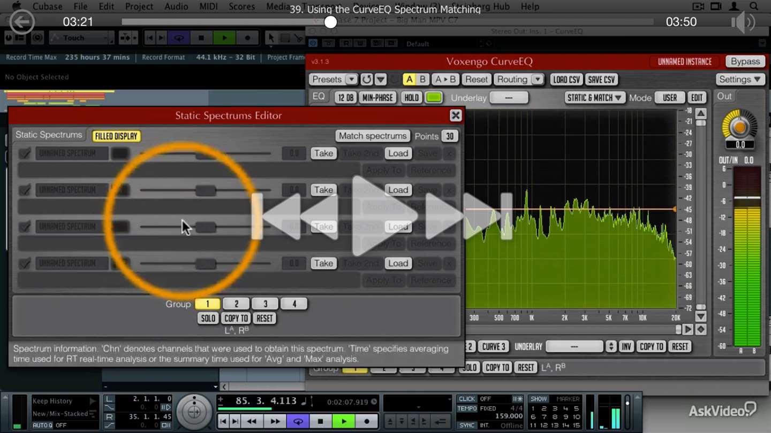Image resolution: width=771 pixels, height=433 pixels.
Task: Click Take in the first spectrum row
Action: [323, 153]
